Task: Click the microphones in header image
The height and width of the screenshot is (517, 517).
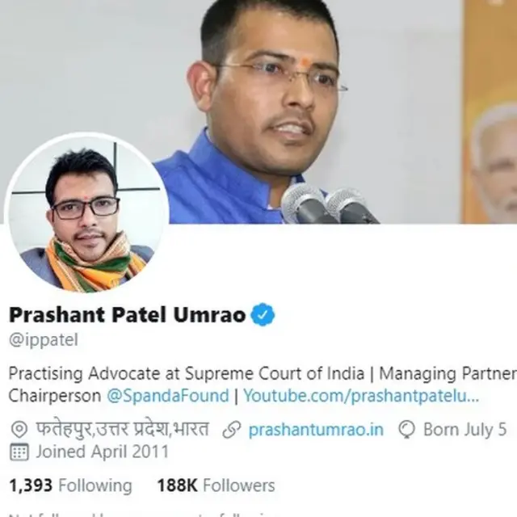Action: pyautogui.click(x=330, y=204)
